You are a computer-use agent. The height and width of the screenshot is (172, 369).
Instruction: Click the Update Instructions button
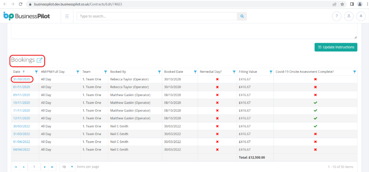pyautogui.click(x=335, y=47)
